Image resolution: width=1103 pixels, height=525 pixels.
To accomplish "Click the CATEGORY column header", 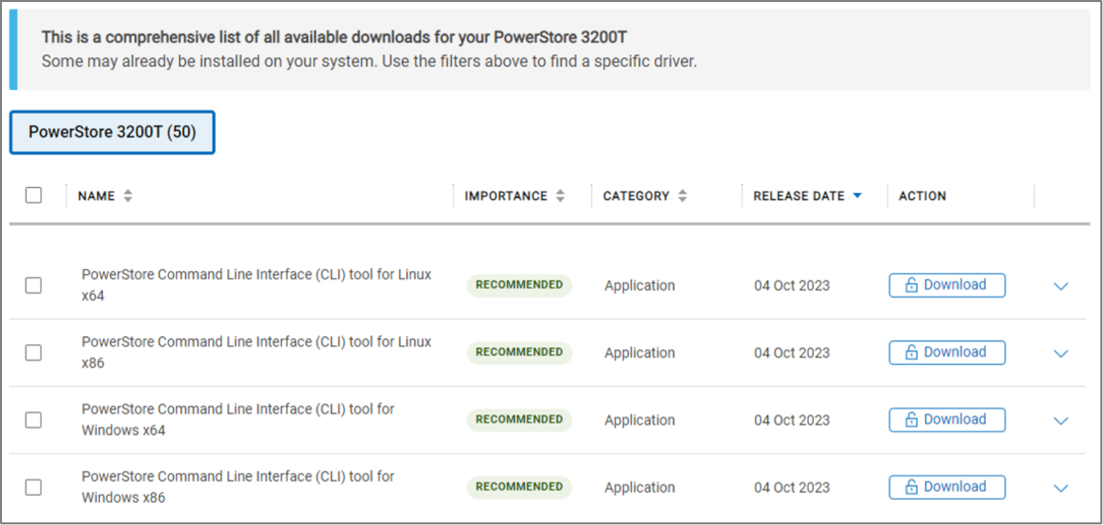I will pos(636,196).
